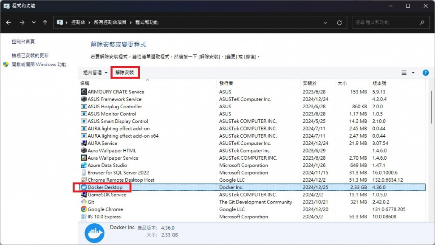This screenshot has height=245, width=435.
Task: Click the shield icon beside Windows 功能
Action: [x=6, y=65]
